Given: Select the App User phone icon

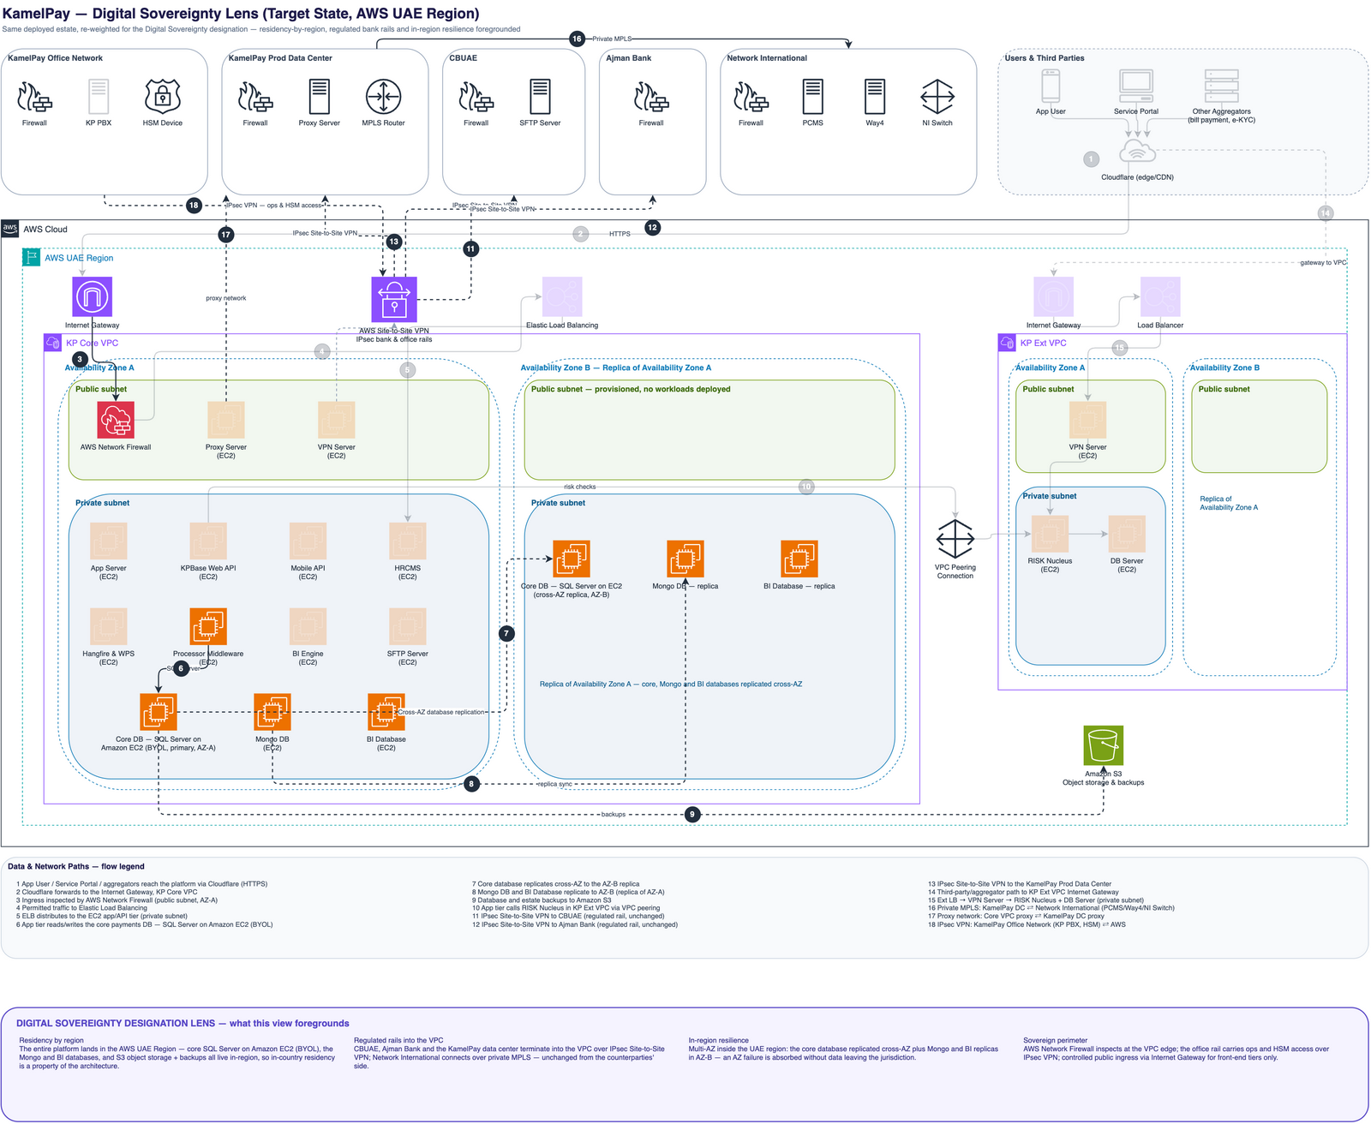Looking at the screenshot, I should [x=1051, y=87].
